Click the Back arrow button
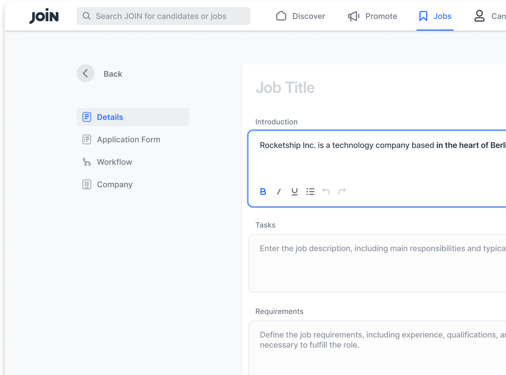The image size is (506, 375). (x=86, y=74)
